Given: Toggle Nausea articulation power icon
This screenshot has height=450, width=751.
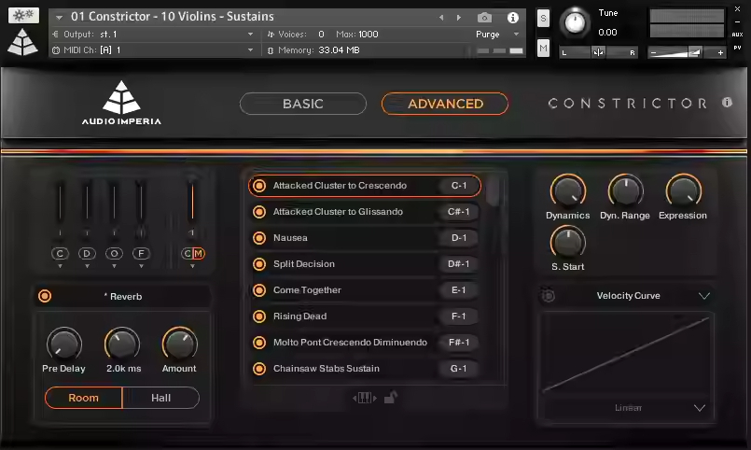Looking at the screenshot, I should (259, 238).
